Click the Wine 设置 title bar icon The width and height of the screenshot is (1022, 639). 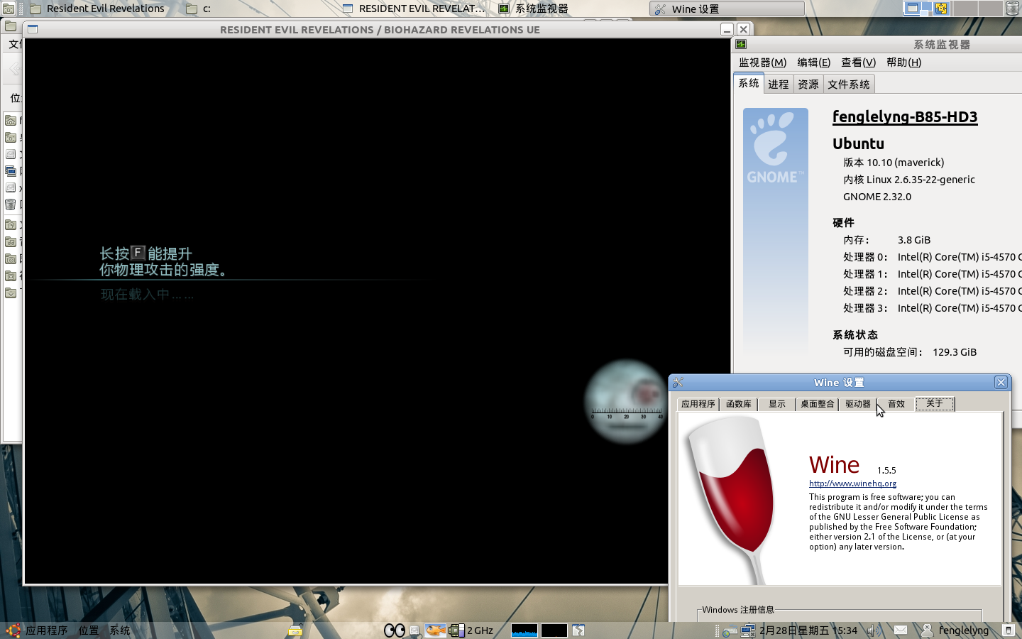[x=678, y=382]
